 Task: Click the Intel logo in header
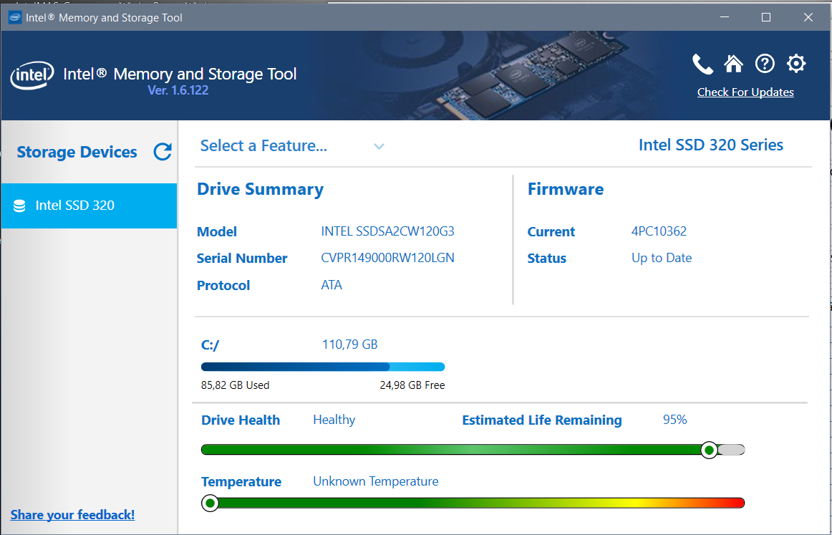(32, 76)
